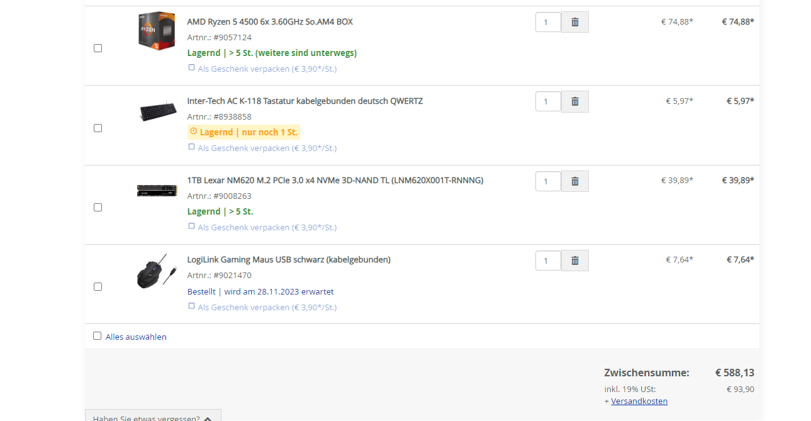Viewport: 811px width, 421px height.
Task: View the AMD Ryzen box thumbnail
Action: 156,31
